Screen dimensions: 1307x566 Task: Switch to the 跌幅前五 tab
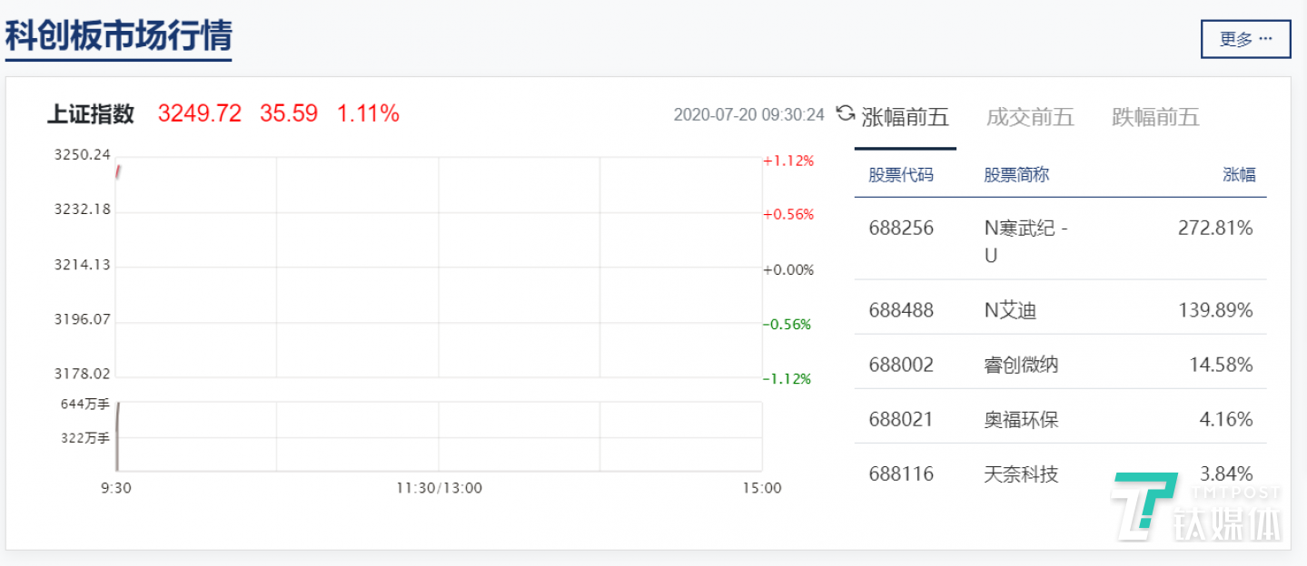pos(1155,117)
